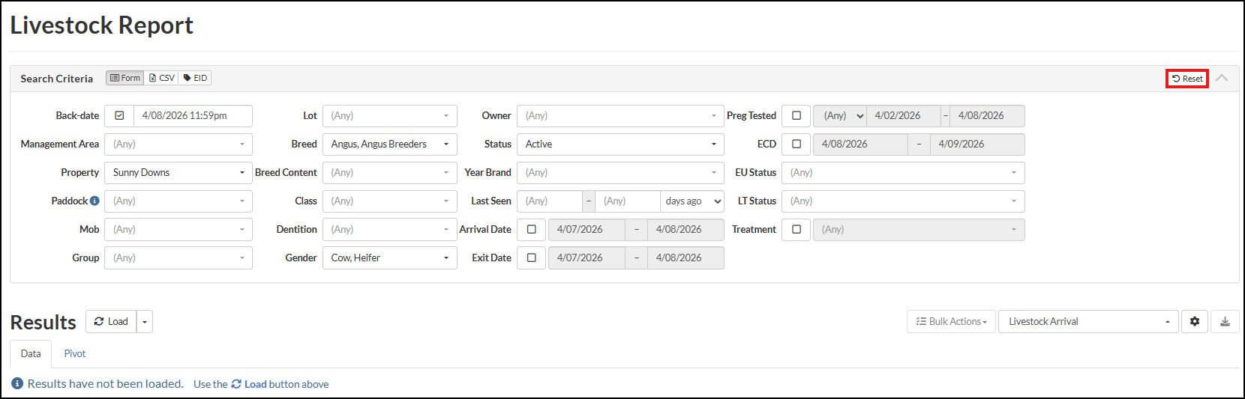Open the Mob dropdown

(178, 230)
